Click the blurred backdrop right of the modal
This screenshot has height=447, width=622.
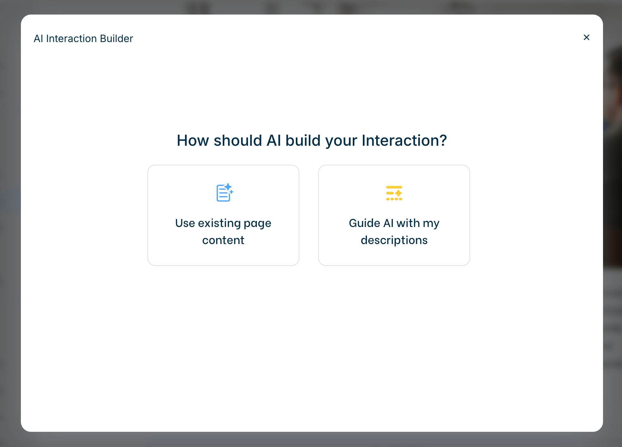coord(613,221)
